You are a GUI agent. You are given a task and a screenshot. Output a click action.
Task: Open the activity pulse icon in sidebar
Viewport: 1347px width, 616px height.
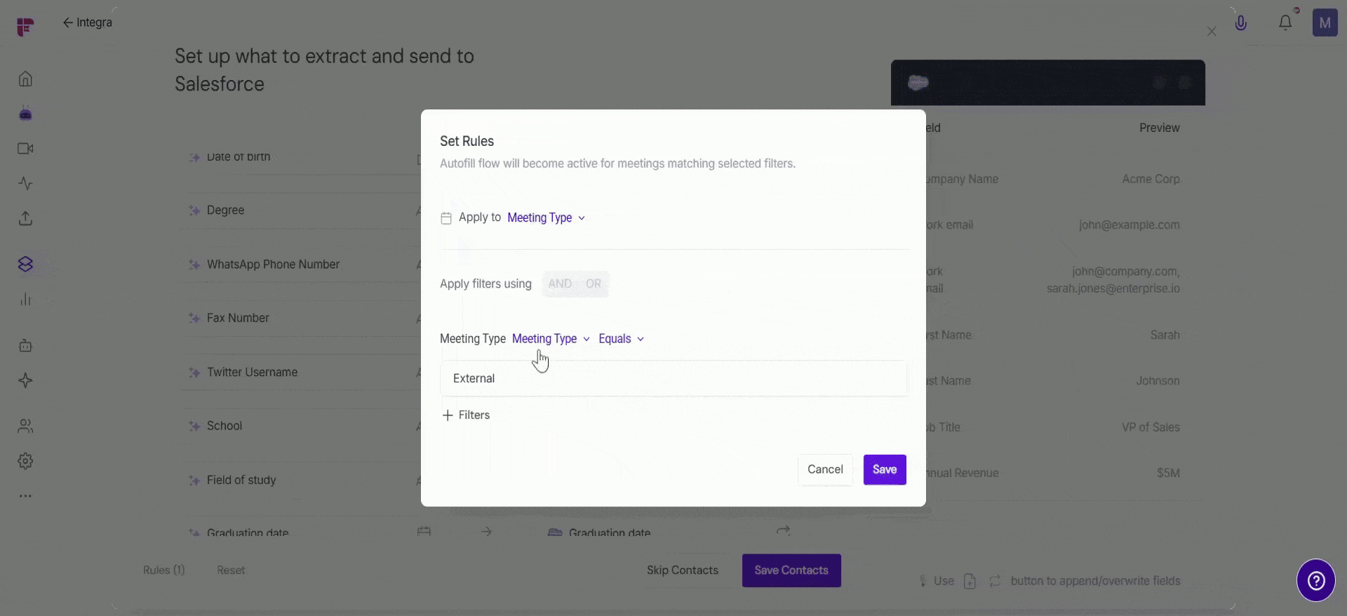tap(25, 184)
